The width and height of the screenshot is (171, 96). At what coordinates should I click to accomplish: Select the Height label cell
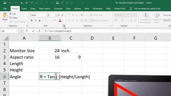[24, 70]
